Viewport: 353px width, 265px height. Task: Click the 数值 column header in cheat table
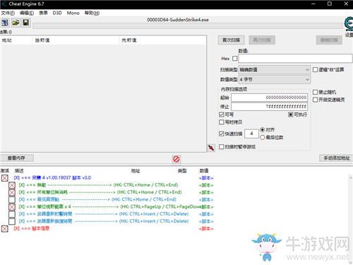click(x=204, y=171)
